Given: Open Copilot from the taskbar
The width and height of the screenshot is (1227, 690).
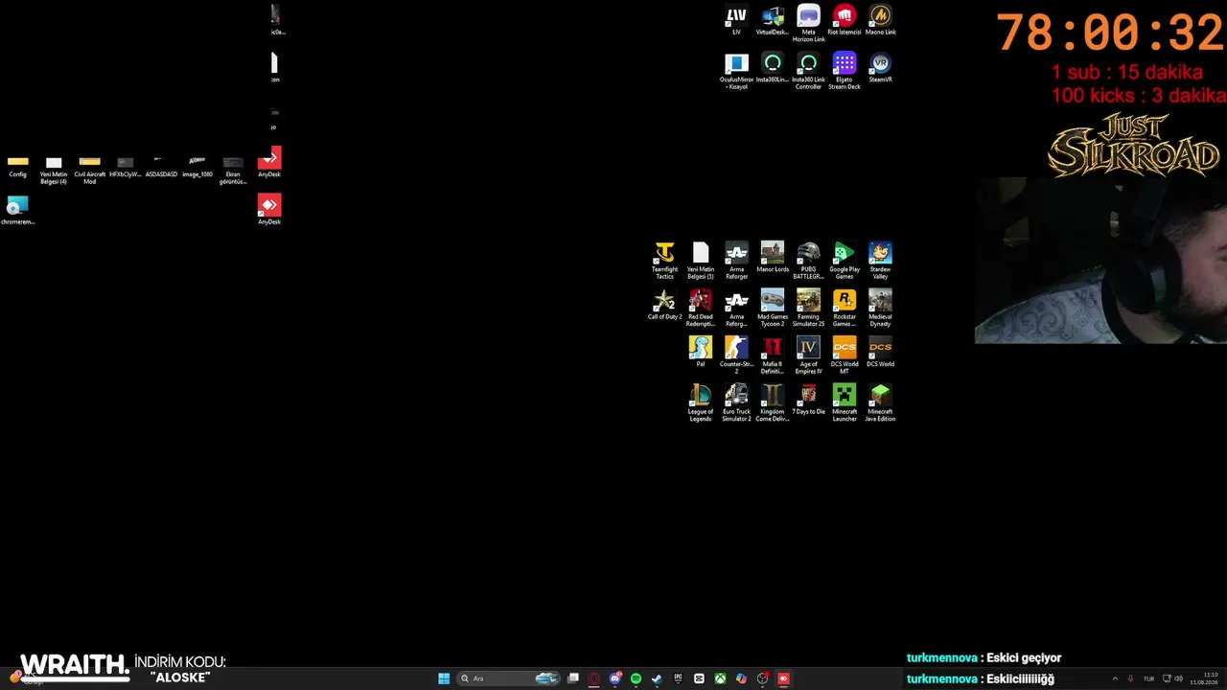Looking at the screenshot, I should 741,678.
